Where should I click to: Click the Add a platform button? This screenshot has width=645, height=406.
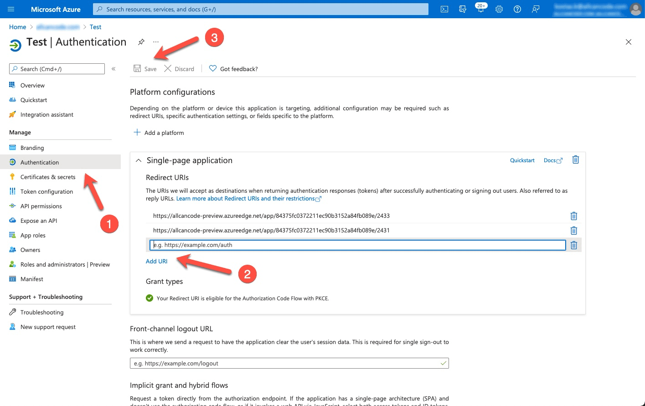[159, 133]
